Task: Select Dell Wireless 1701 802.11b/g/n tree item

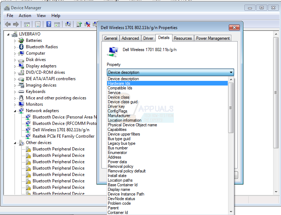Action: (61, 130)
